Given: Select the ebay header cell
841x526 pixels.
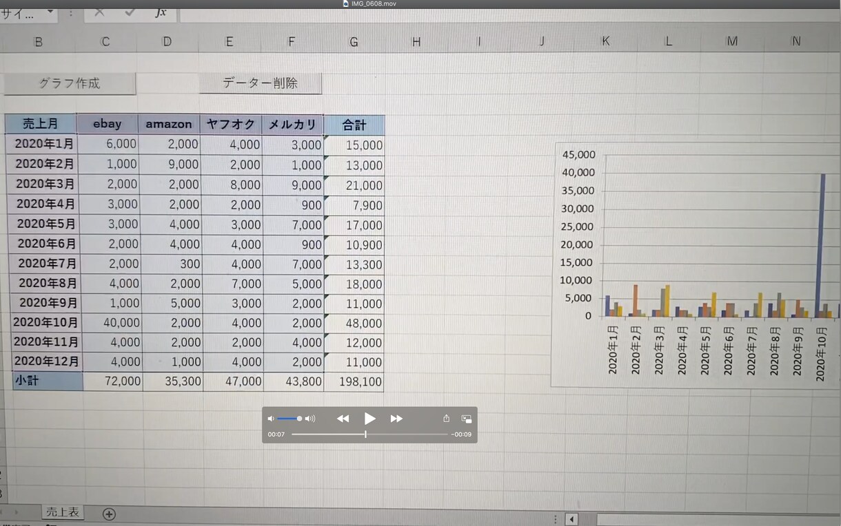Looking at the screenshot, I should click(x=107, y=124).
